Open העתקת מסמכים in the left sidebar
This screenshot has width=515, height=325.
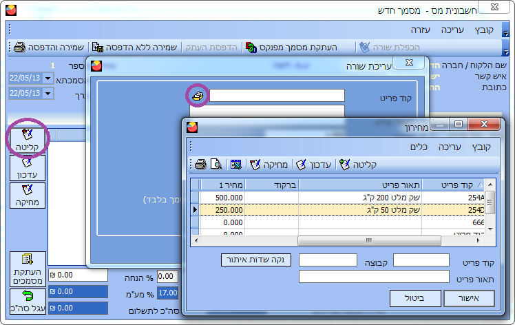[x=28, y=269]
